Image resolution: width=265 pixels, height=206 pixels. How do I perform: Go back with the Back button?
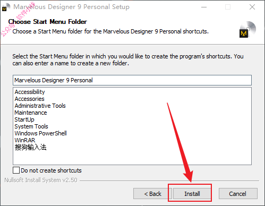pyautogui.click(x=152, y=194)
